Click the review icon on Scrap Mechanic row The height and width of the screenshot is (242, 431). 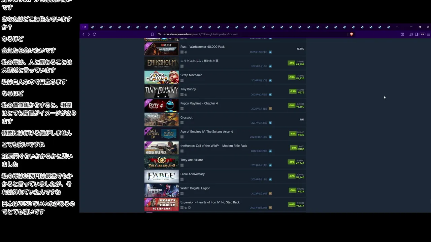coord(270,80)
